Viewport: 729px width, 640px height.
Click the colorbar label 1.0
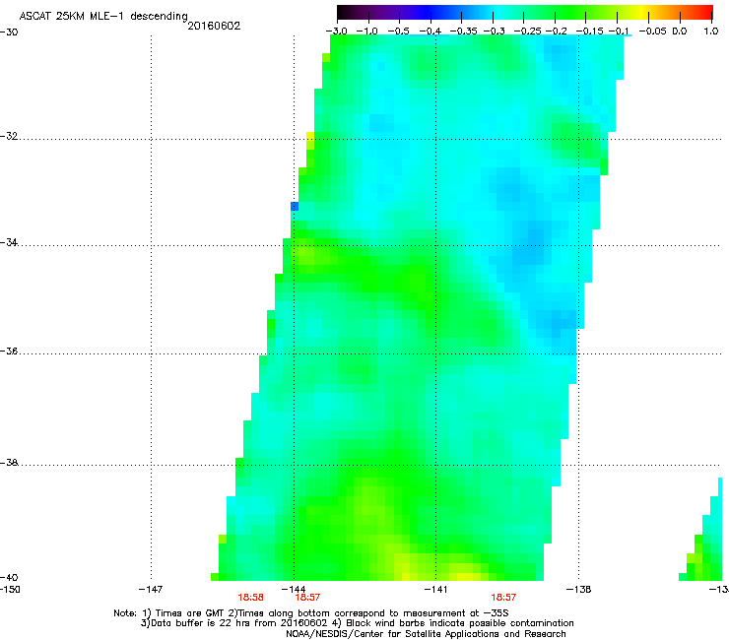tap(711, 32)
